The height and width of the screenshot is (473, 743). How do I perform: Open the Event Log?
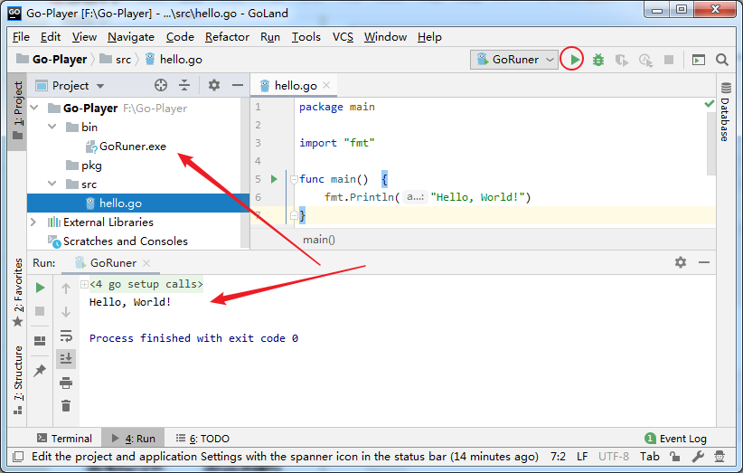(676, 439)
